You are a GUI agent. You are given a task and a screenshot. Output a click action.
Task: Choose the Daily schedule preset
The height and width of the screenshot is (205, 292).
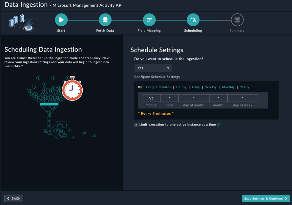pyautogui.click(x=196, y=87)
